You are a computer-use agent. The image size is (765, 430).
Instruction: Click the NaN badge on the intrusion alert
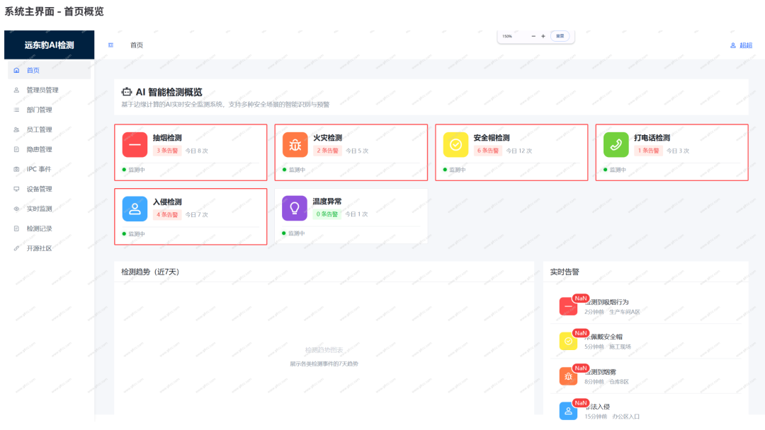(x=581, y=402)
